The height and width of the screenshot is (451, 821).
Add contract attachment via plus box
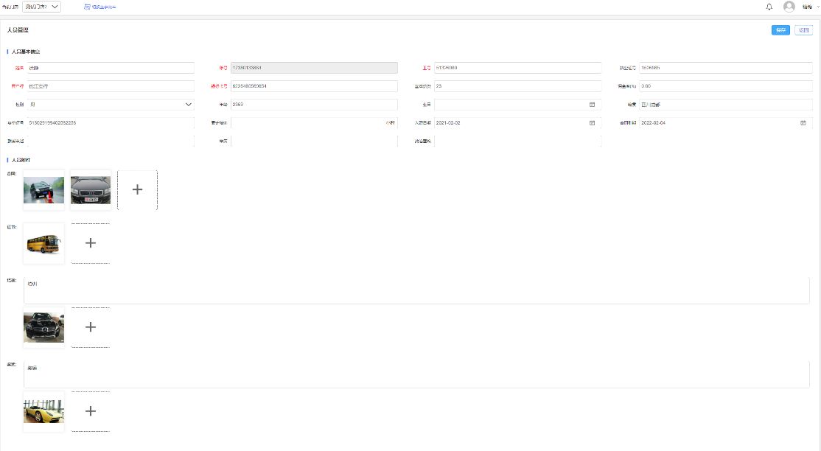pyautogui.click(x=137, y=189)
